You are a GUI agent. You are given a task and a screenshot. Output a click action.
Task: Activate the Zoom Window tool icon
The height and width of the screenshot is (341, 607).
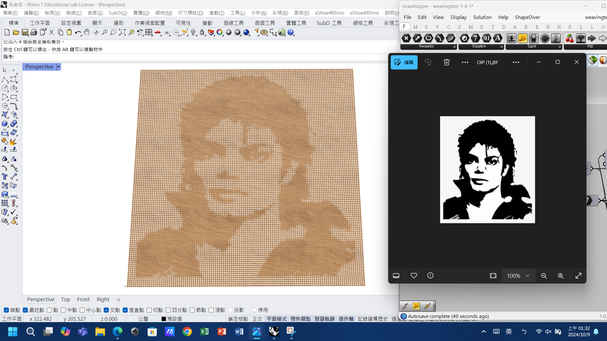click(x=113, y=32)
